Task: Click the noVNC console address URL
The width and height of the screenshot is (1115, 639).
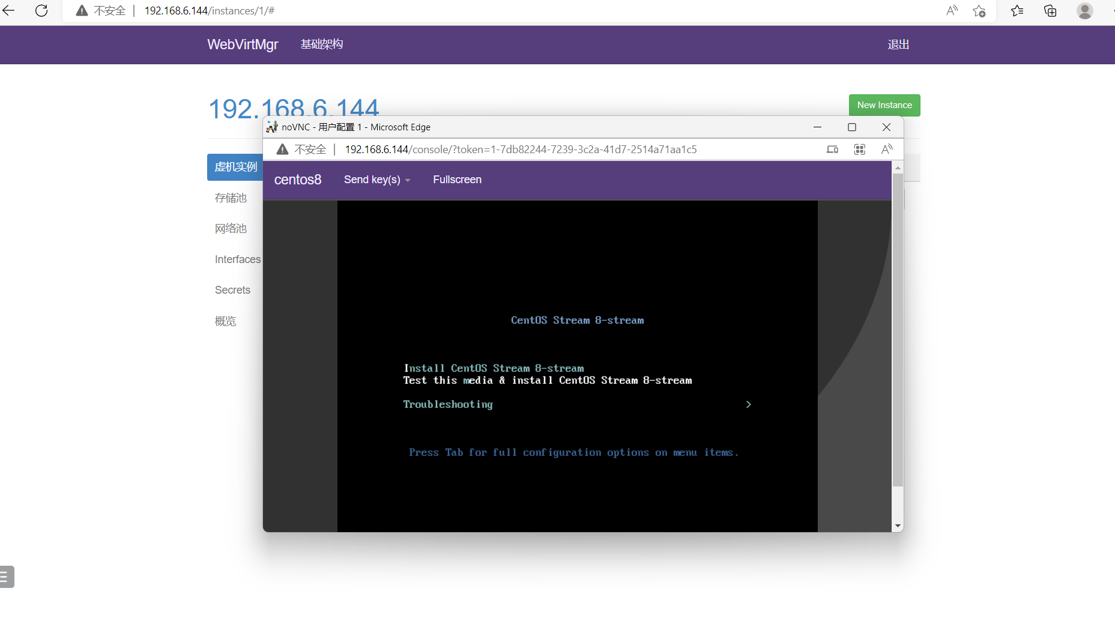Action: click(521, 150)
